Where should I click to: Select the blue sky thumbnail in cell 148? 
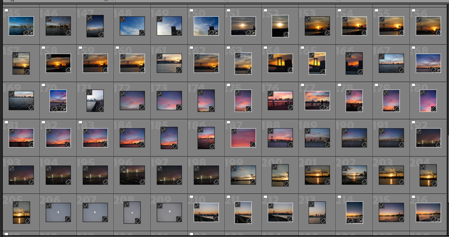[132, 26]
